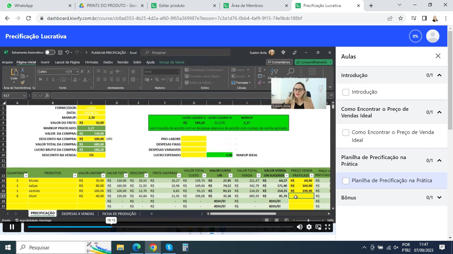Image resolution: width=453 pixels, height=254 pixels.
Task: Open the video player settings gear
Action: click(x=309, y=227)
